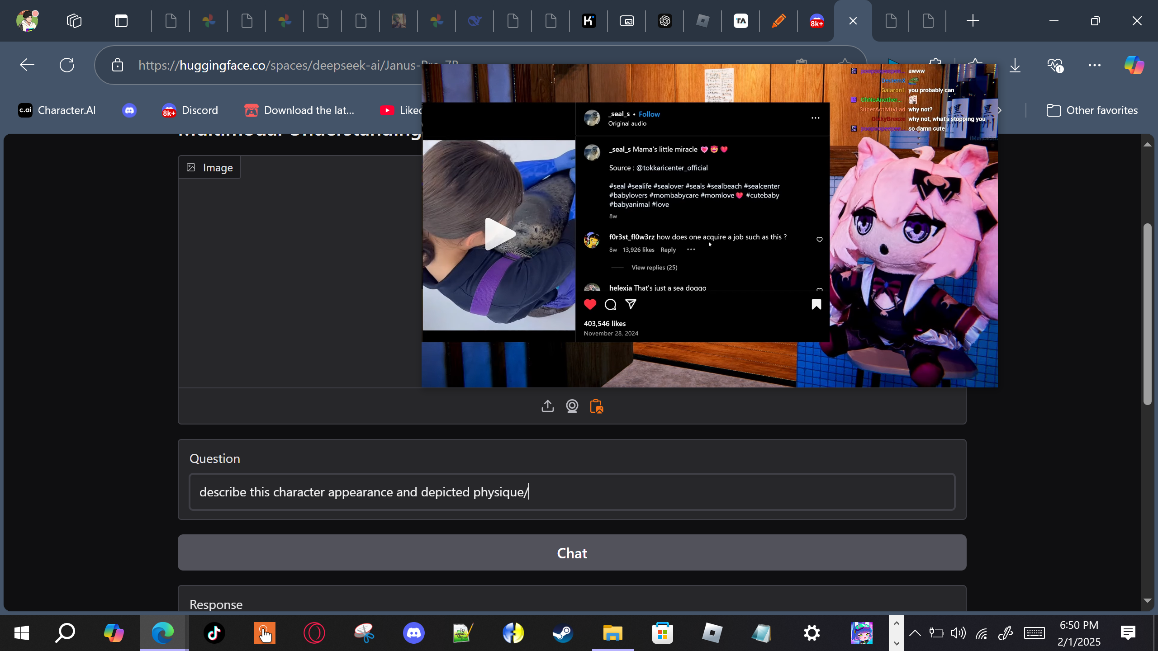Expand View replies (25)
Screen dimensions: 1158x651
coord(654,268)
